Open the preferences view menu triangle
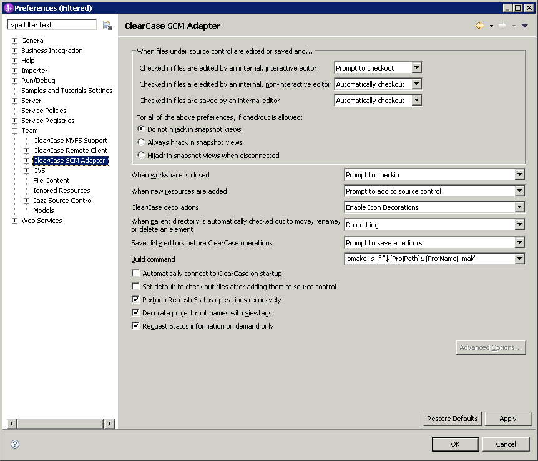This screenshot has height=461, width=538. pos(524,26)
